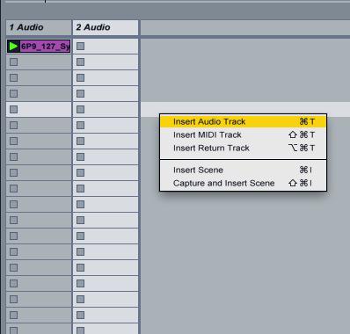The image size is (350, 334).
Task: Click stop square in 2 Audio scene 6 slot
Action: (x=80, y=125)
